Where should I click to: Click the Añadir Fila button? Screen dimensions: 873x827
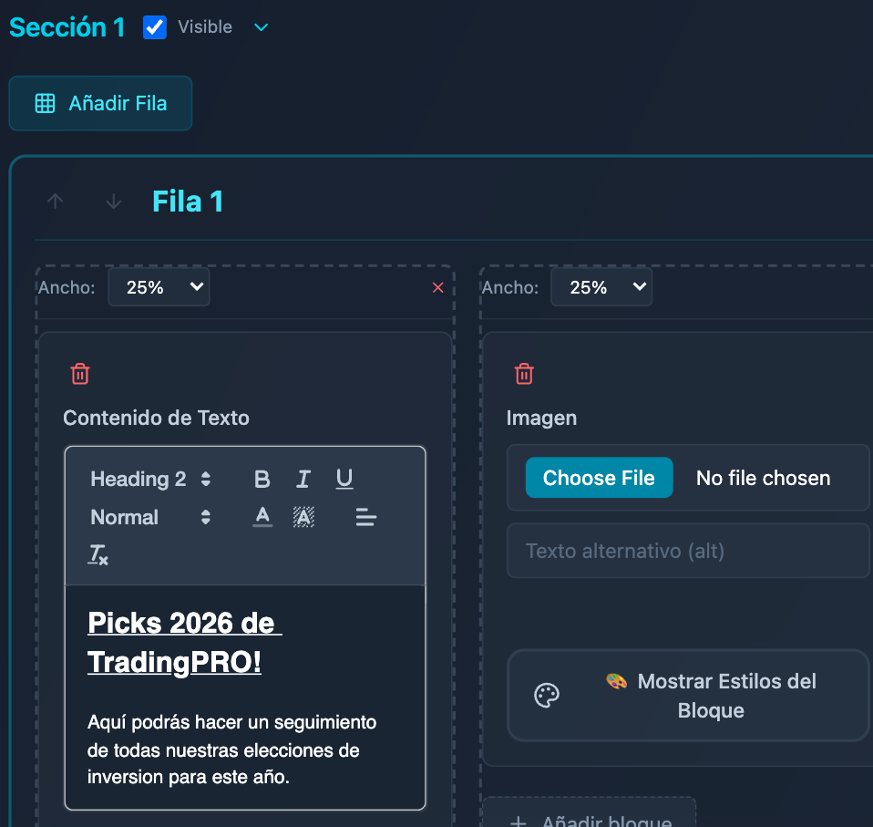(100, 103)
